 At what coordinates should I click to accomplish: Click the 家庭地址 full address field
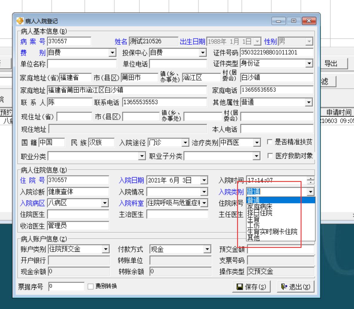click(x=127, y=90)
